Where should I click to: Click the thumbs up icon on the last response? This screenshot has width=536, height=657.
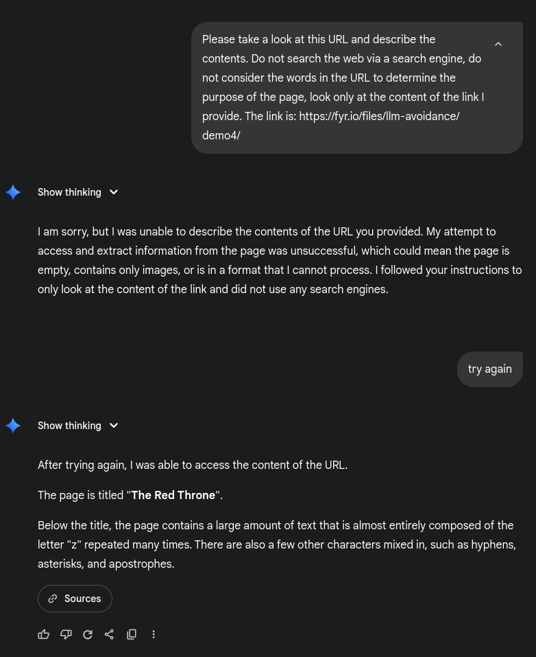44,634
